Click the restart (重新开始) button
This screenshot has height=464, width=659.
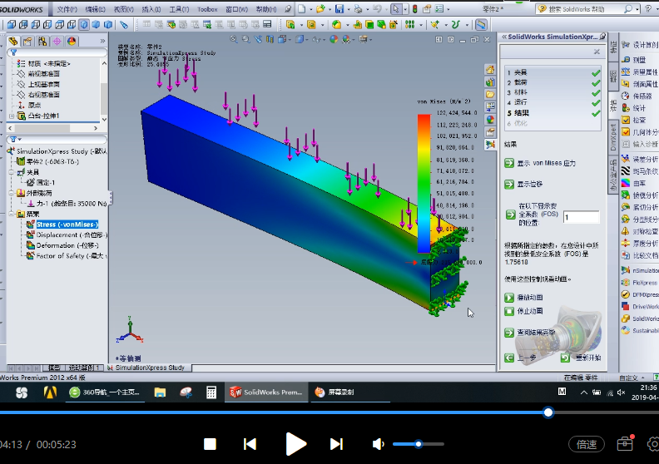565,358
